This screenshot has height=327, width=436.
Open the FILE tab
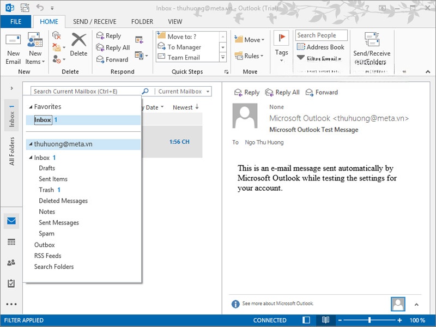coord(16,21)
